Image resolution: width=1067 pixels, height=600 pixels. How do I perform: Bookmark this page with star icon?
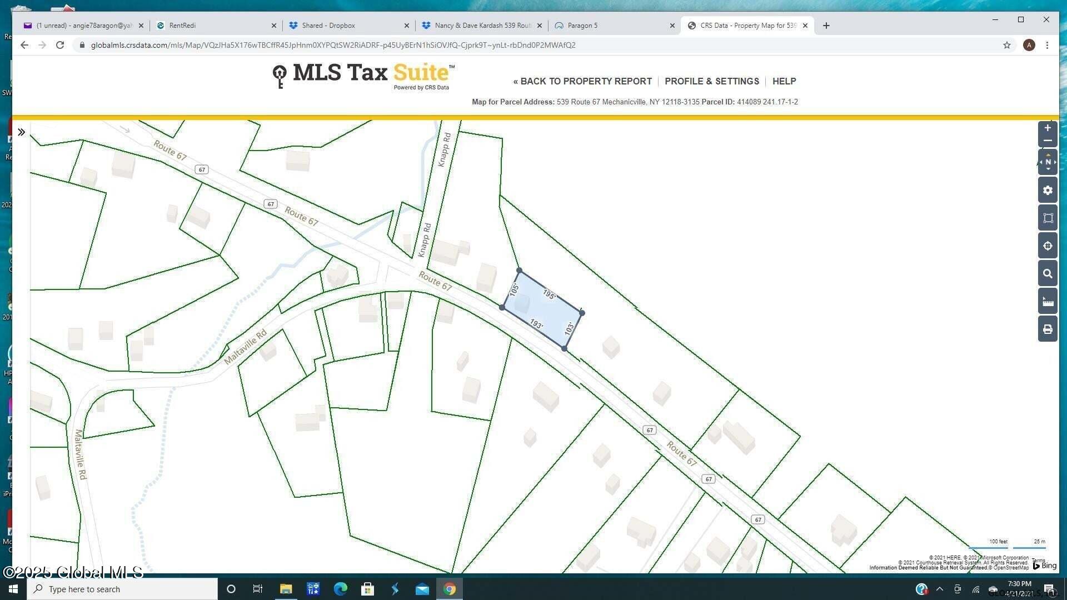click(1006, 45)
